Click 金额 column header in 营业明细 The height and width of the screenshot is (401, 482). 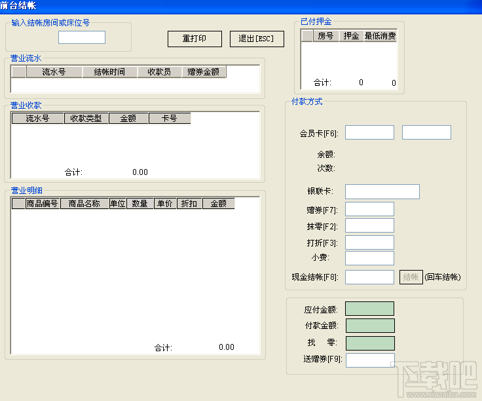pyautogui.click(x=219, y=204)
